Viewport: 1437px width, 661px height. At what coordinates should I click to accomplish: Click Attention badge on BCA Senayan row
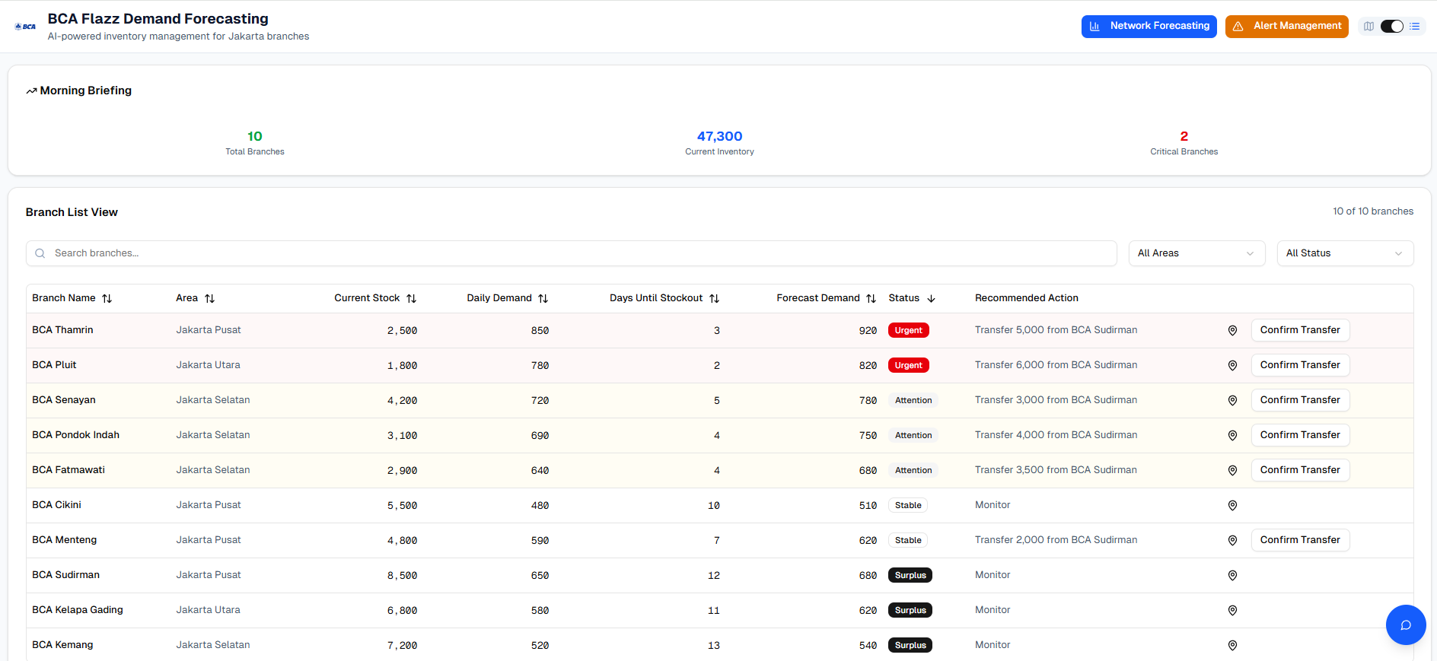click(x=913, y=400)
